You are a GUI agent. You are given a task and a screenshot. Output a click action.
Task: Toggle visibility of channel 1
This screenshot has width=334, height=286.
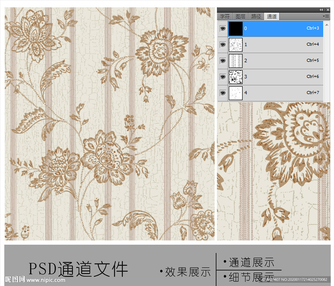223,45
